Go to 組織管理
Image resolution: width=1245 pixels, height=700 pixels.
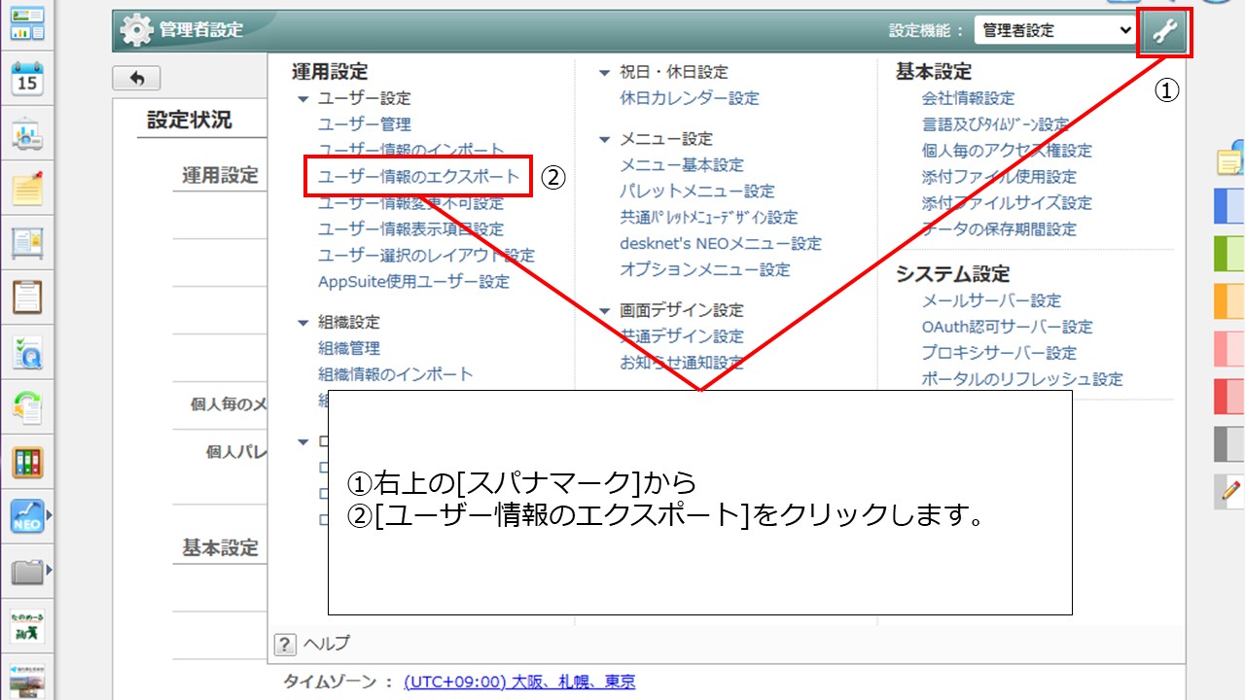pos(349,348)
